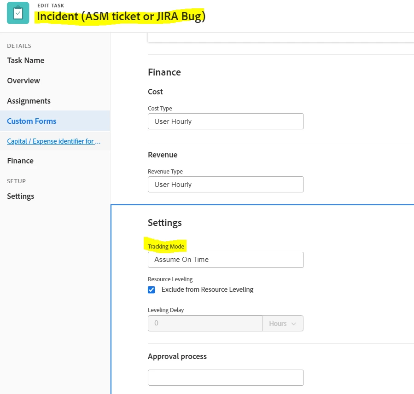Click the SETUP label in sidebar
Viewport: 414px width, 394px height.
17,181
